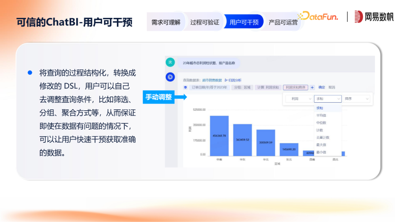
Task: Click the 中南 bar labeled 456368.78
Action: 219,136
